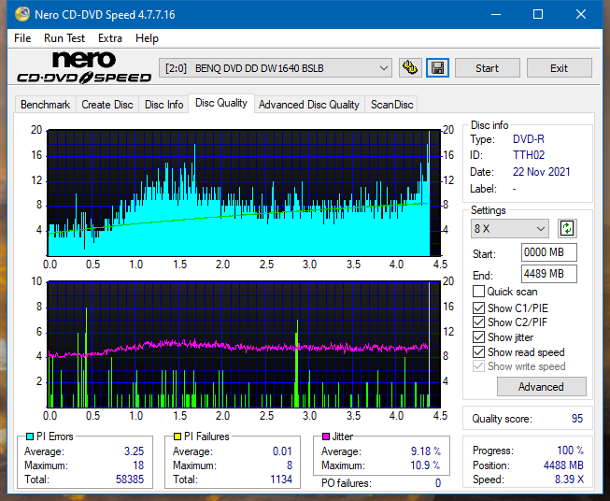The image size is (610, 501).
Task: Click the Start button
Action: (487, 68)
